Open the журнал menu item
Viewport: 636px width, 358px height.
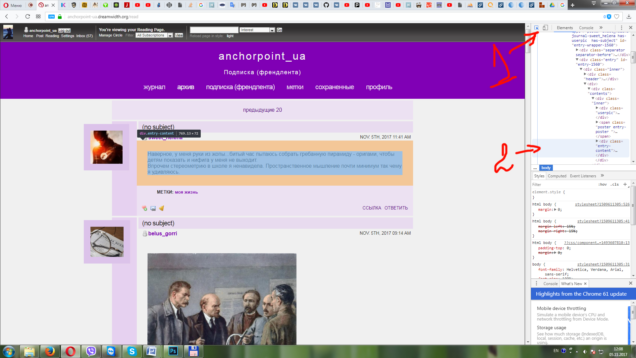pos(154,87)
